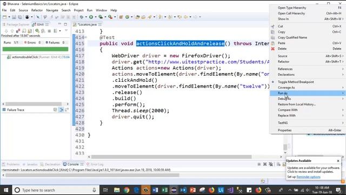Toggle Show Stack Trace in Console icon
This screenshot has width=346, height=195.
click(55, 109)
